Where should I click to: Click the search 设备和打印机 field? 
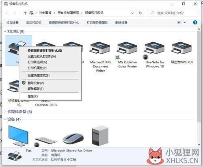tap(173, 13)
